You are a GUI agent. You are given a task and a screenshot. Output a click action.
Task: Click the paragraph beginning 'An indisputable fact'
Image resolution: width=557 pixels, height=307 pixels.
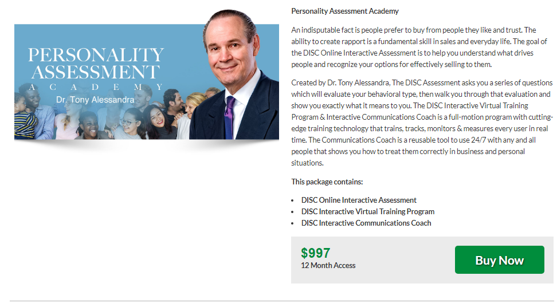(x=419, y=47)
